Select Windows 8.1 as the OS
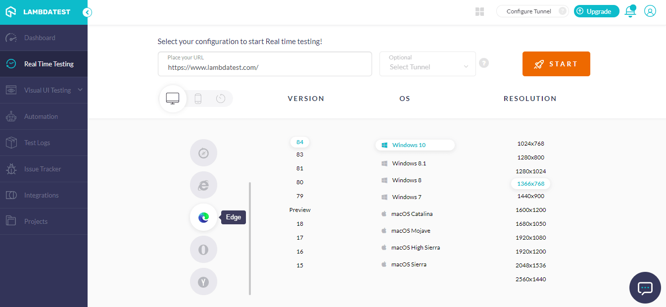This screenshot has width=666, height=307. 409,163
